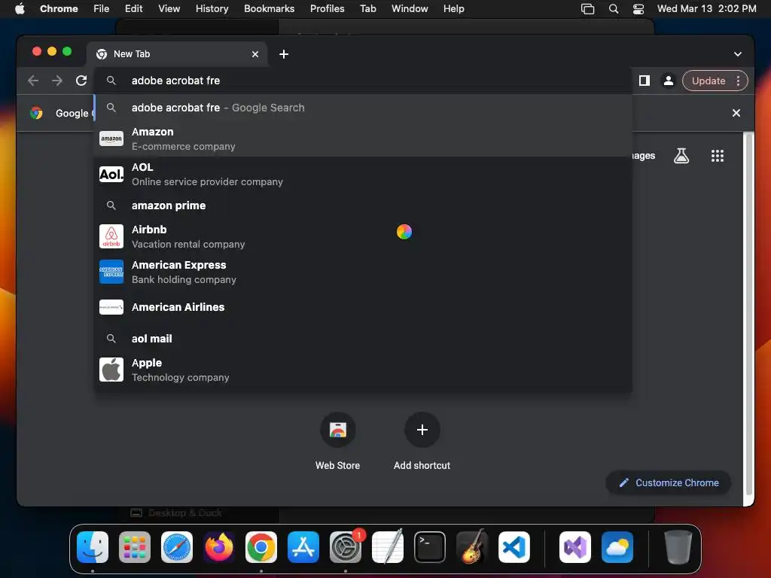
Task: Go forward with the forward arrow
Action: coord(57,81)
